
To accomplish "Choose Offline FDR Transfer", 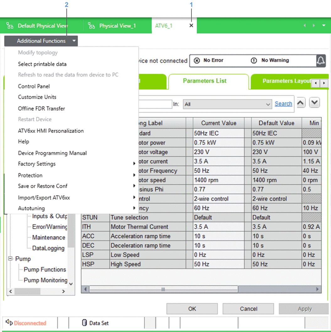I will tap(41, 108).
